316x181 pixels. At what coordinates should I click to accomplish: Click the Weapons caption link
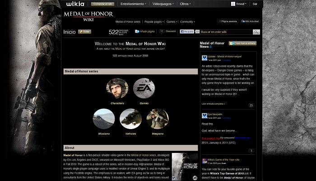158,134
